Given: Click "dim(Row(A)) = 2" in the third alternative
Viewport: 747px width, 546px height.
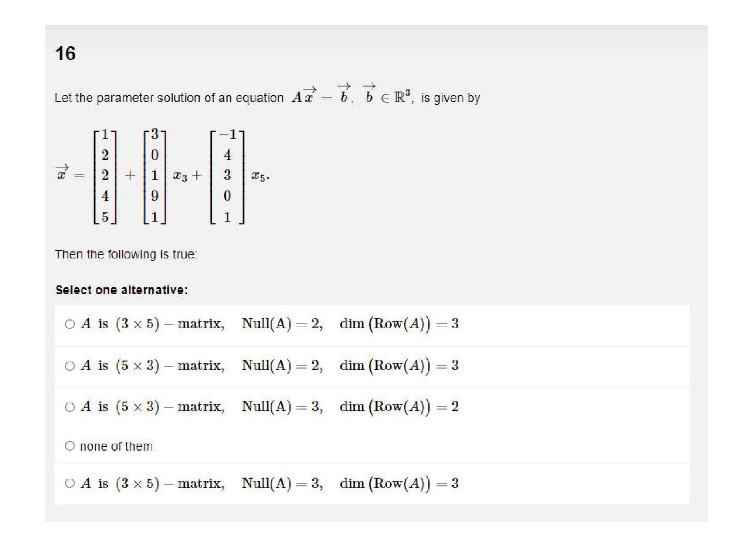Looking at the screenshot, I should pos(399,407).
